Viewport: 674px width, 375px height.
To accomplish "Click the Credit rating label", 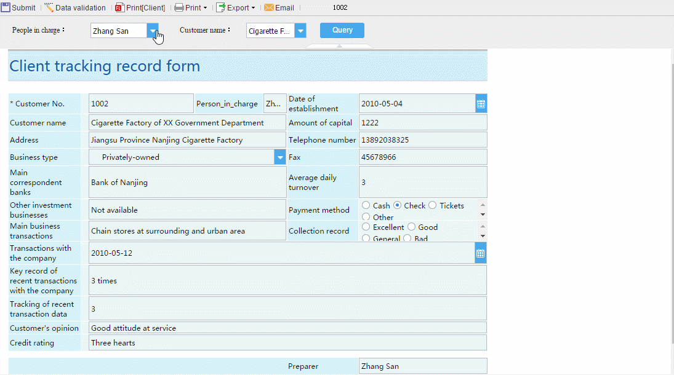I will tap(32, 343).
